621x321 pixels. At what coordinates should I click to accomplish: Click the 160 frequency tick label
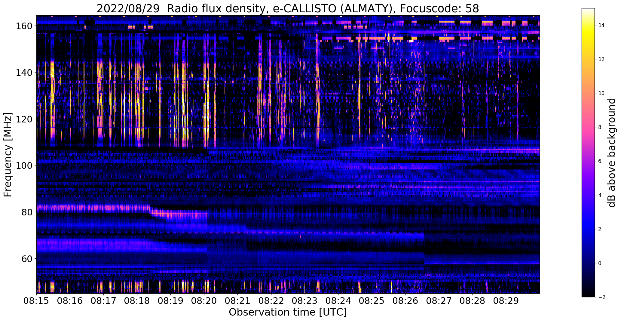point(24,26)
